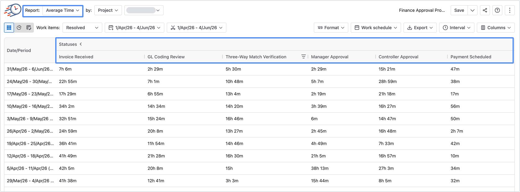This screenshot has height=192, width=520.
Task: Click the Time in Status app logo
Action: (x=12, y=10)
